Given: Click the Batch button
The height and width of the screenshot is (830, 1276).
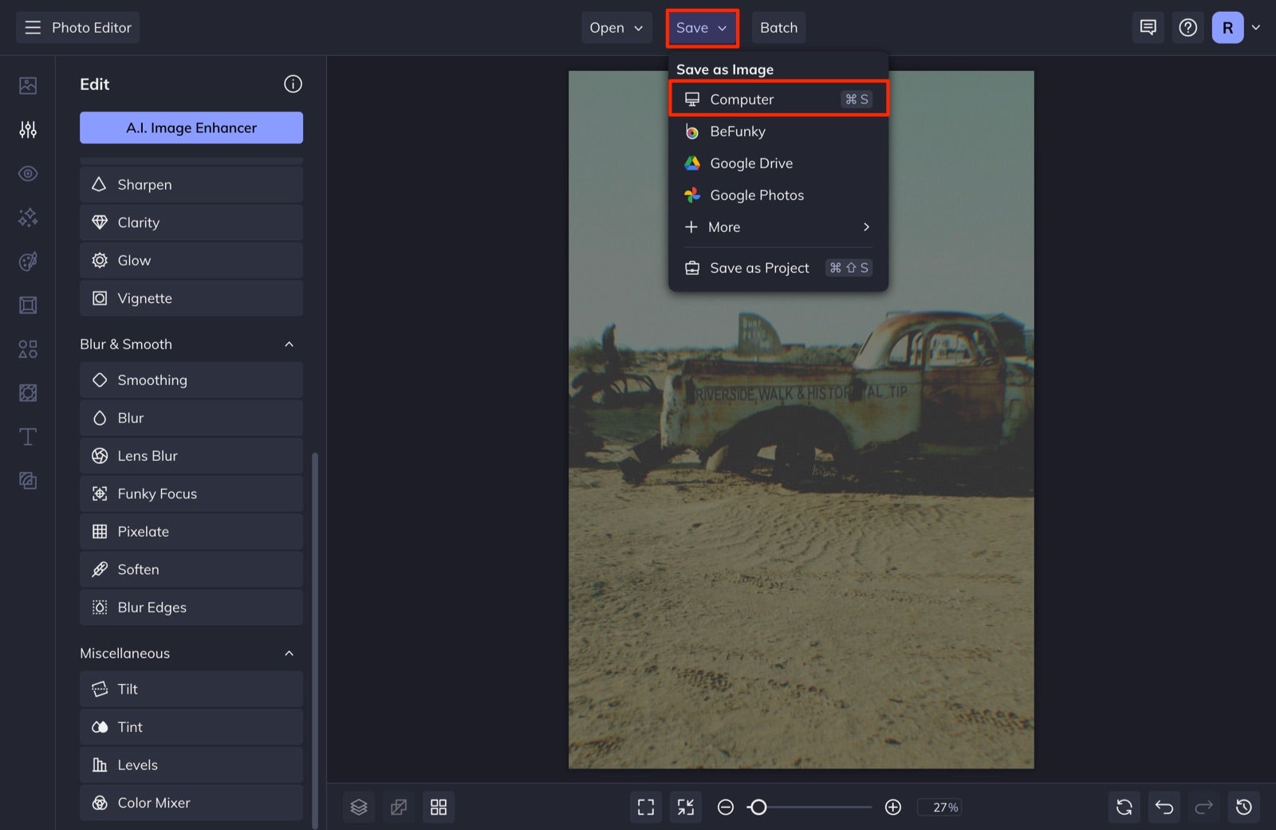Looking at the screenshot, I should (x=778, y=27).
